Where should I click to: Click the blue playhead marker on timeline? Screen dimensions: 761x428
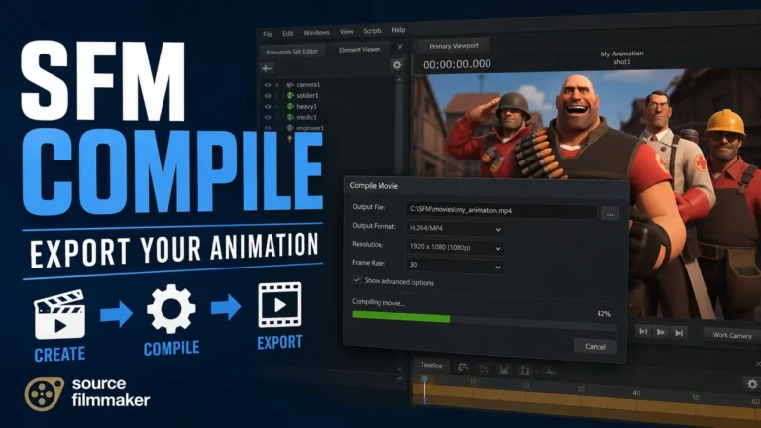coord(424,378)
